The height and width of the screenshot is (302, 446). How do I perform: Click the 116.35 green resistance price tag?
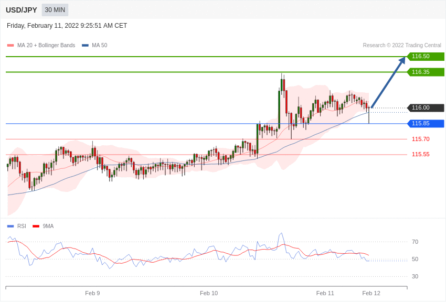coord(426,72)
